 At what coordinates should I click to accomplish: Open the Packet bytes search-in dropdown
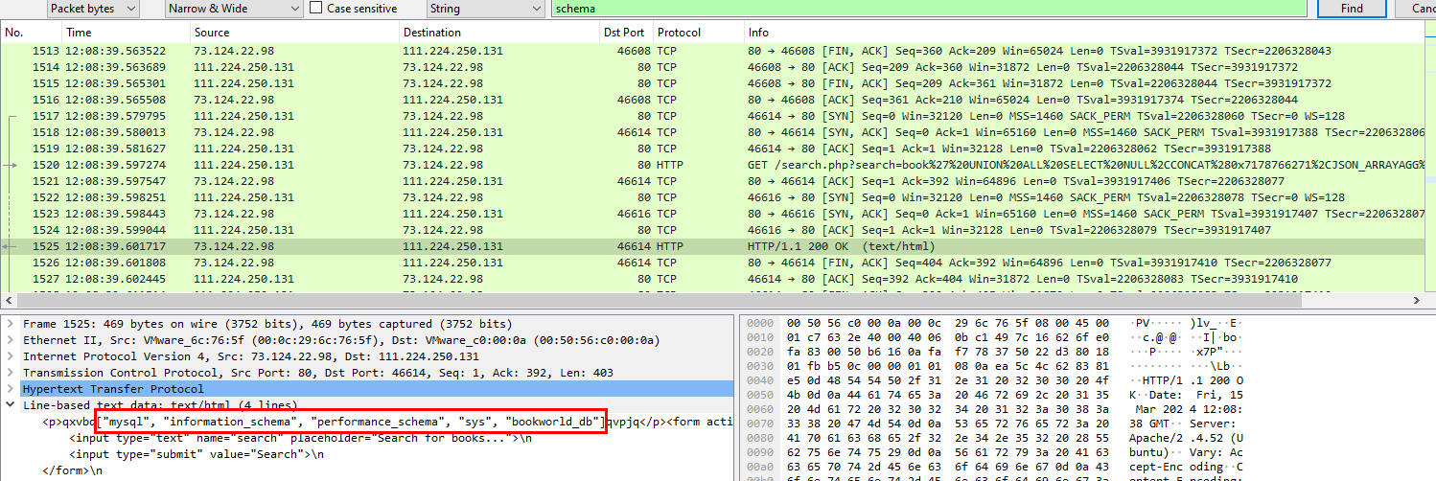[x=92, y=9]
